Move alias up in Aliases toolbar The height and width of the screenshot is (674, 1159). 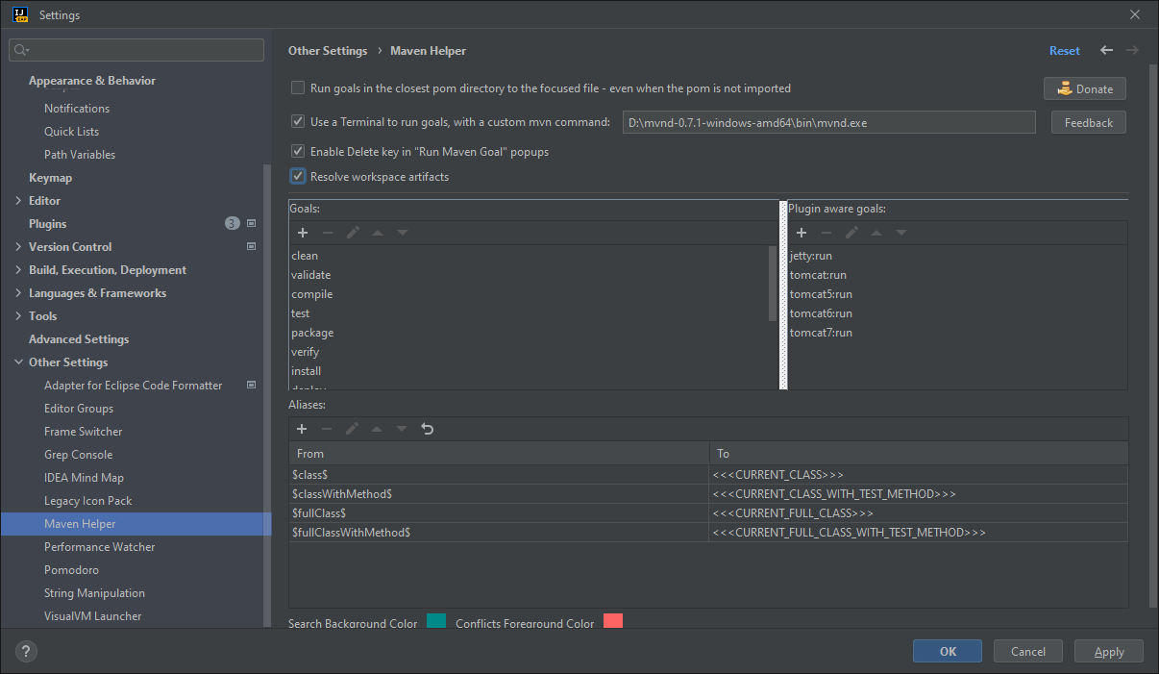378,429
